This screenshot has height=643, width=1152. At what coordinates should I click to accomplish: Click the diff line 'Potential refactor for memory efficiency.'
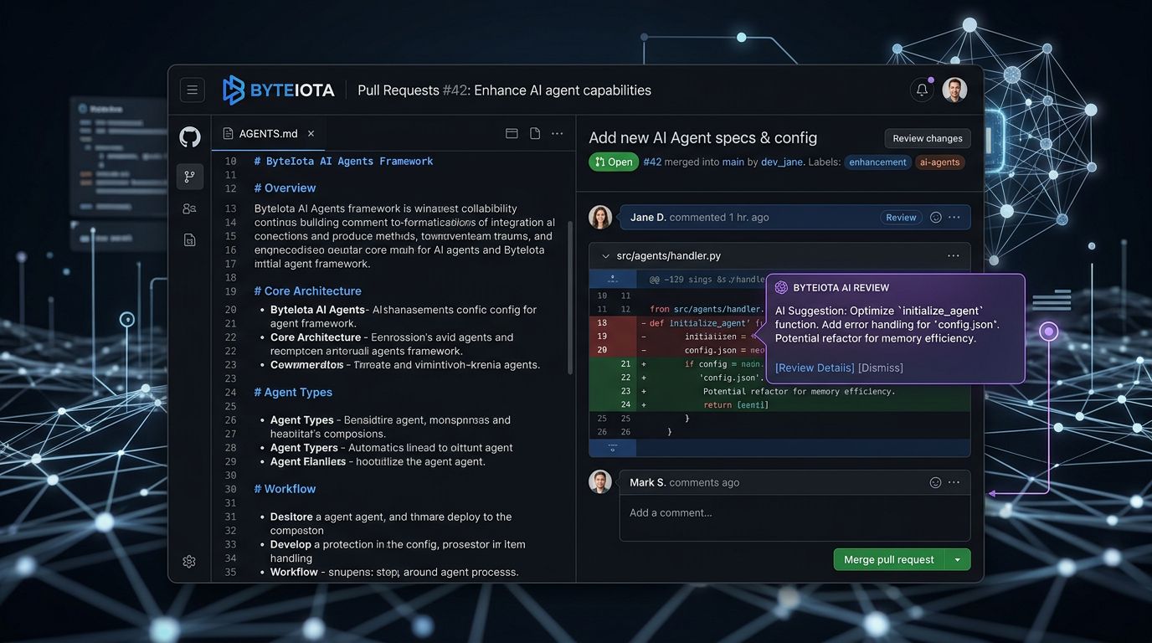point(799,391)
